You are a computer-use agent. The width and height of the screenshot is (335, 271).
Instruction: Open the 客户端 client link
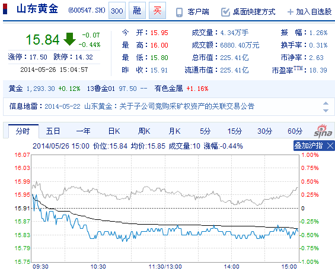[198, 12]
